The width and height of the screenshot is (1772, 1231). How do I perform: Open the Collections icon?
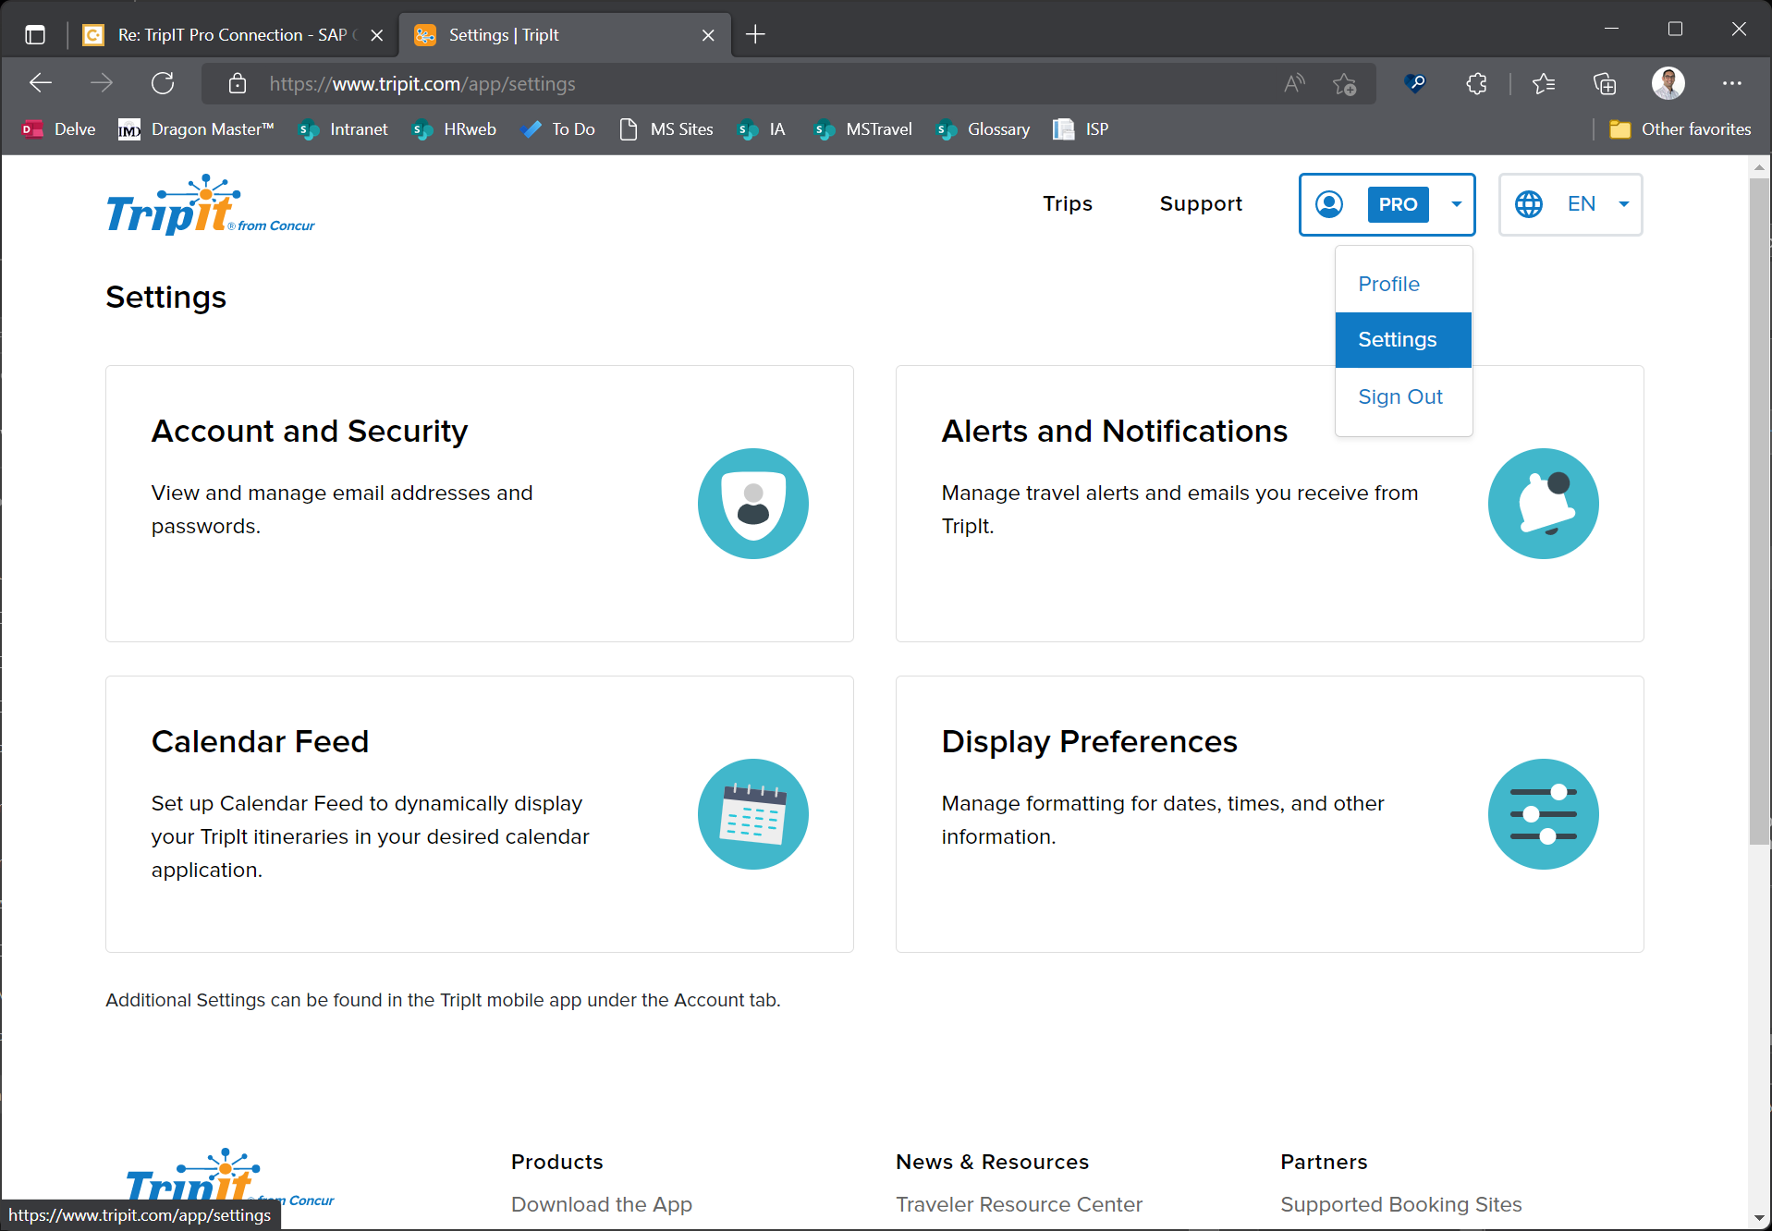coord(1606,84)
